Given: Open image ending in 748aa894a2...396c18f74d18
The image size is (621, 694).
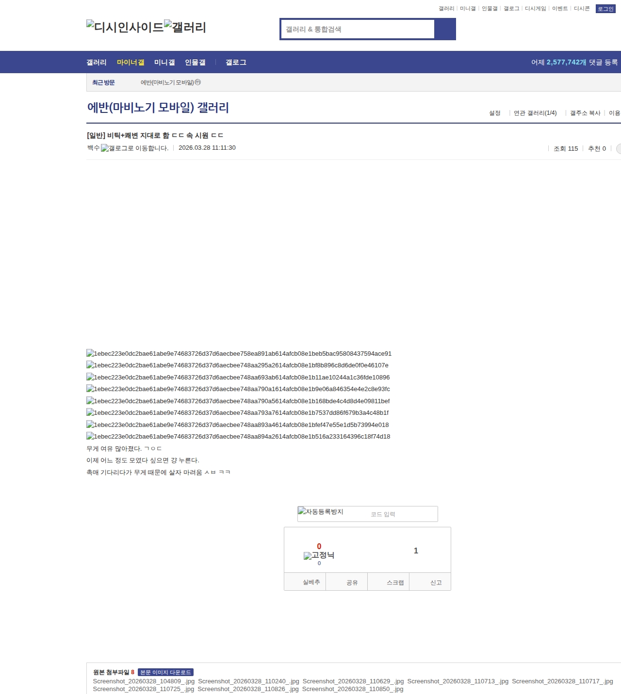Looking at the screenshot, I should pyautogui.click(x=238, y=436).
